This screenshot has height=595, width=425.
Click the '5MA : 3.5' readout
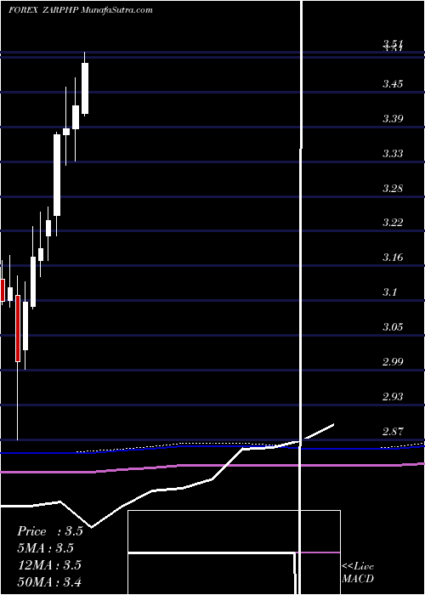tap(45, 548)
